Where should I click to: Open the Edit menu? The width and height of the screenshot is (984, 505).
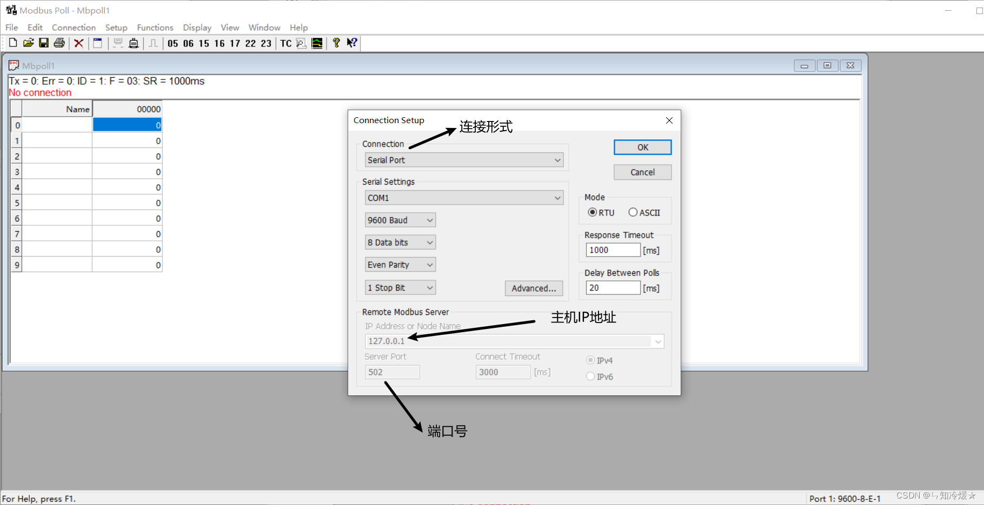tap(35, 28)
